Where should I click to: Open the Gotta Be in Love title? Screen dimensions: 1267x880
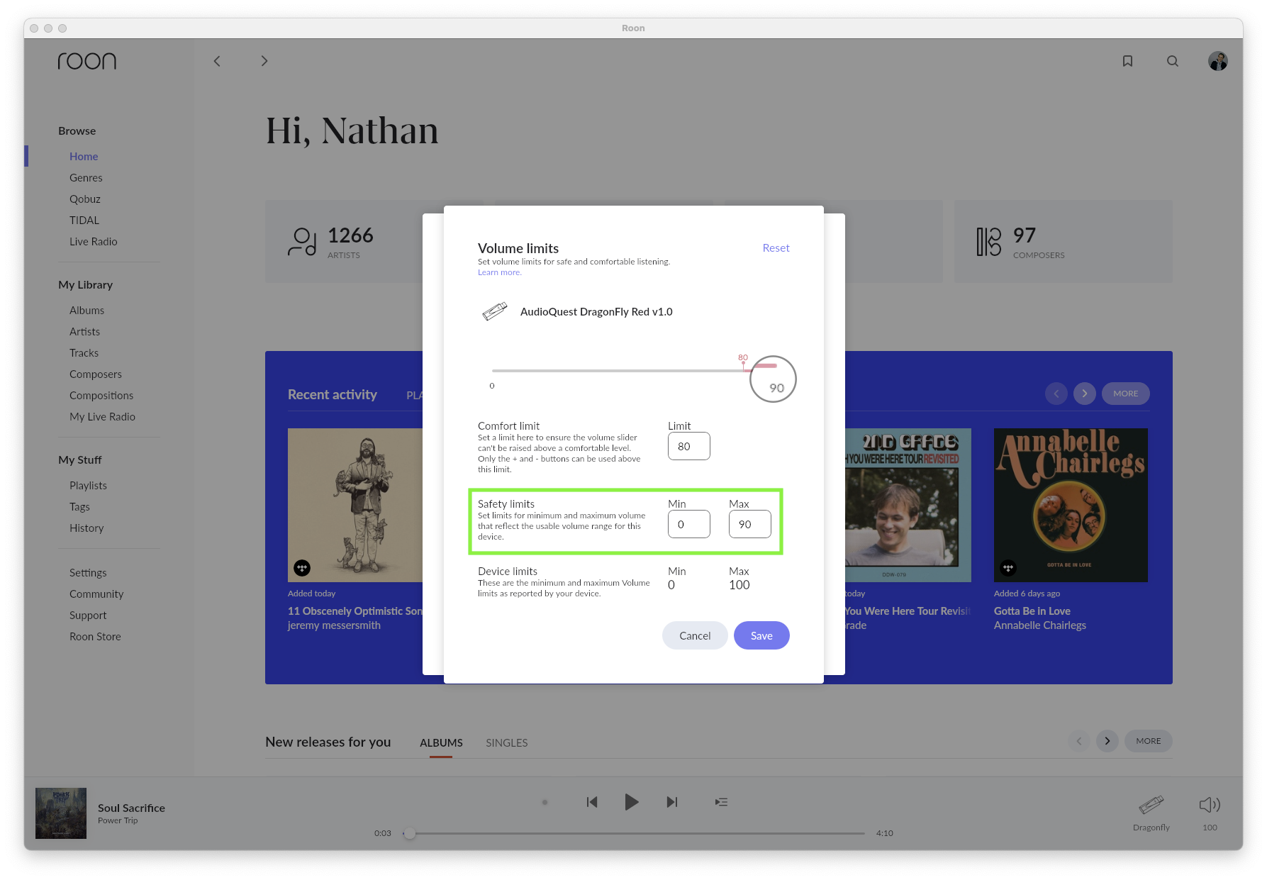pos(1032,611)
